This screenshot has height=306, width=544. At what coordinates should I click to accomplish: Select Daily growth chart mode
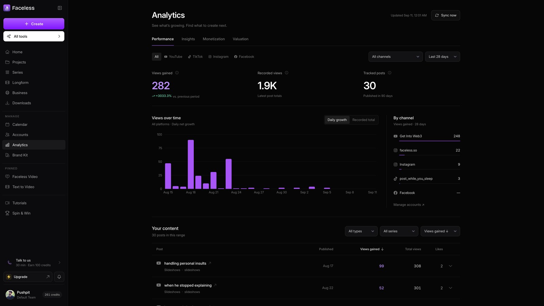337,120
